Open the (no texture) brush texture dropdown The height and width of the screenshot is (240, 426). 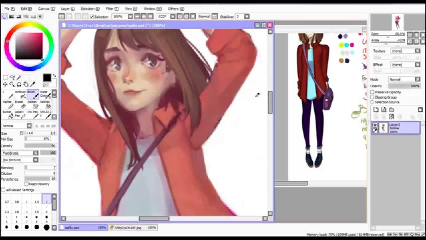tap(20, 160)
